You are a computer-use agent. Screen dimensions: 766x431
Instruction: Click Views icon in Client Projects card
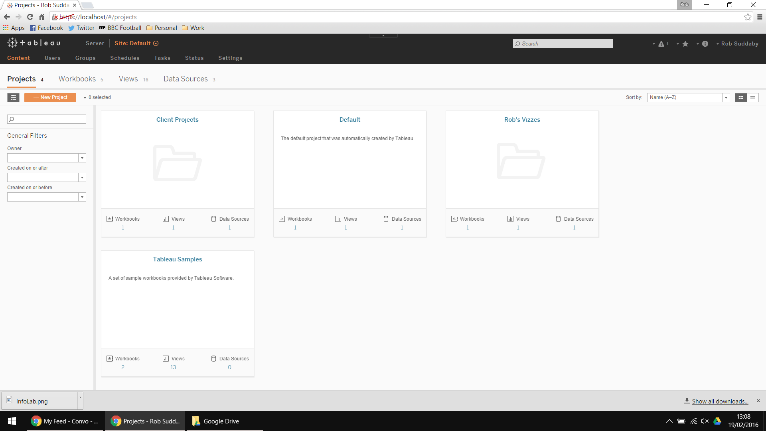click(x=166, y=219)
